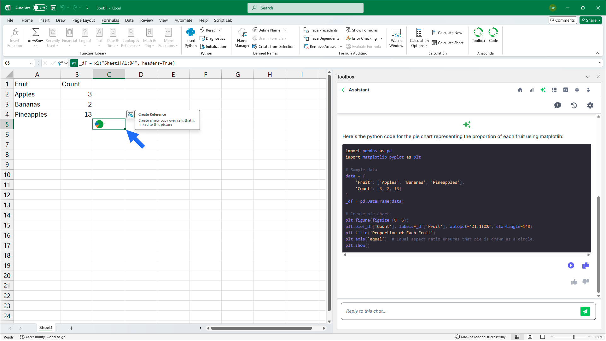Open the Script Lab tab

[223, 20]
